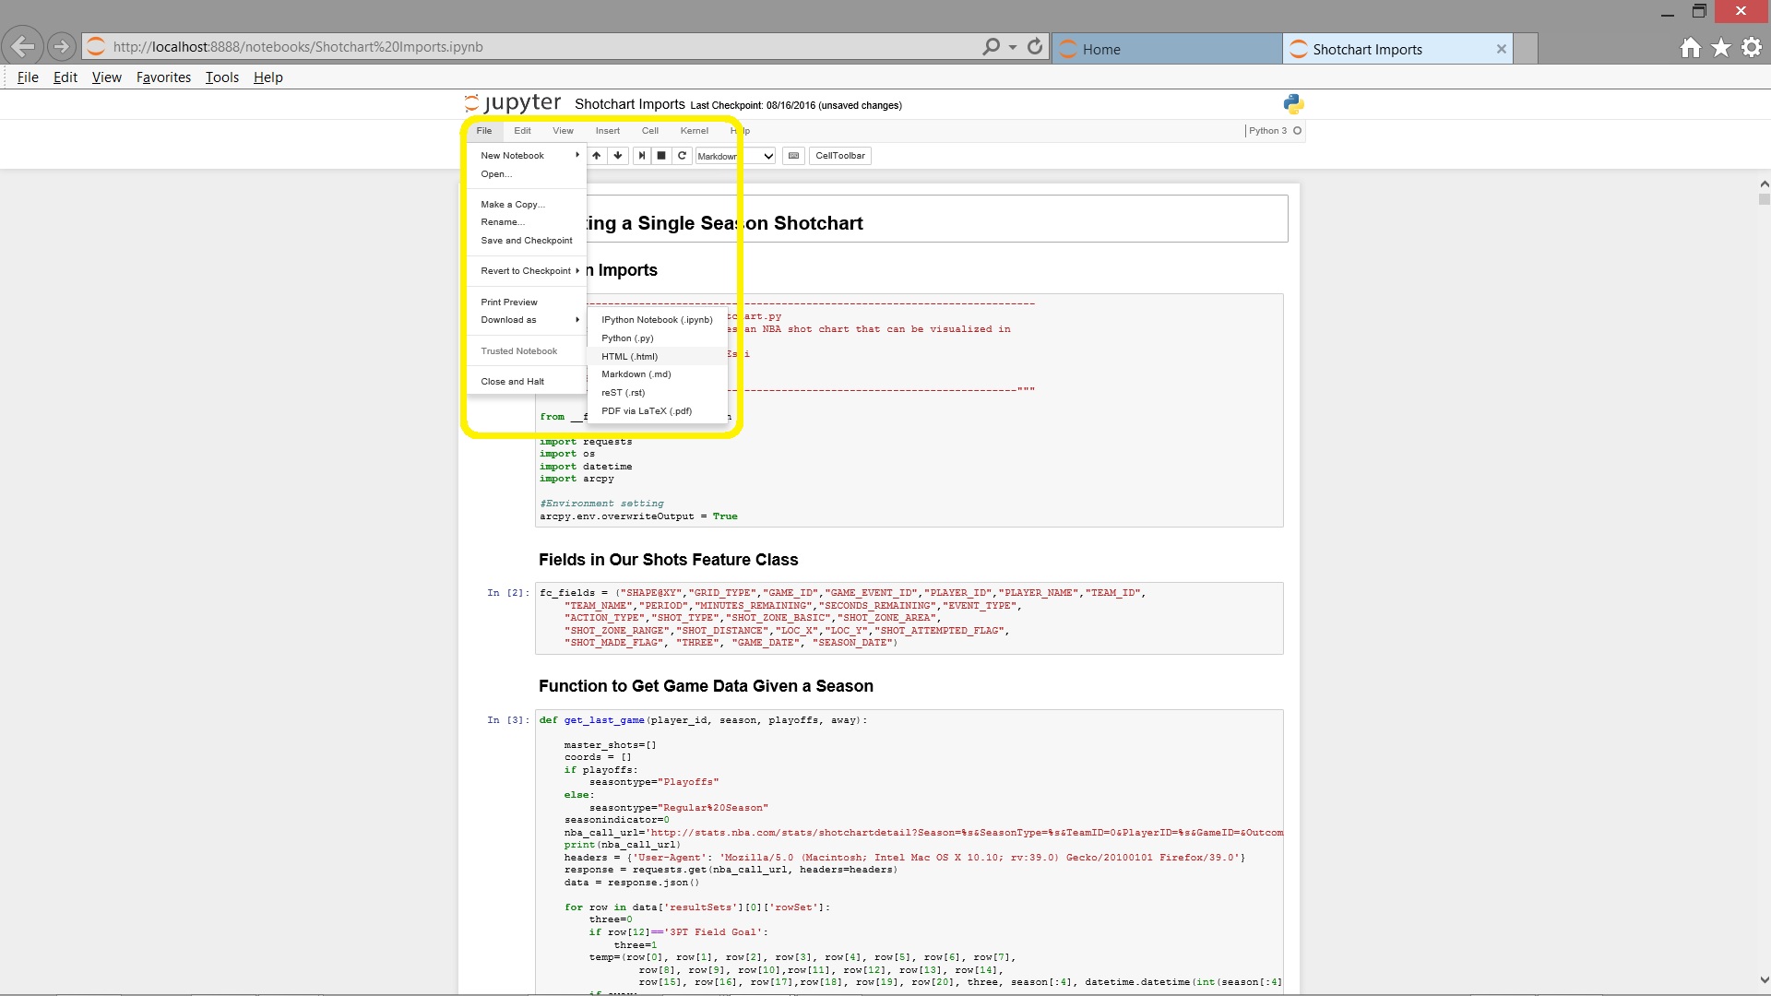Select Open... in the File menu
The height and width of the screenshot is (996, 1771).
point(528,174)
